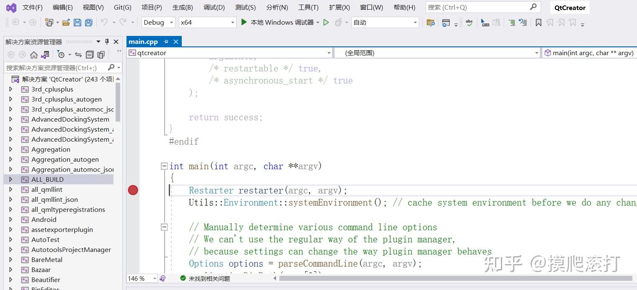Open the 工具(T) menu
The image size is (637, 290).
[308, 8]
